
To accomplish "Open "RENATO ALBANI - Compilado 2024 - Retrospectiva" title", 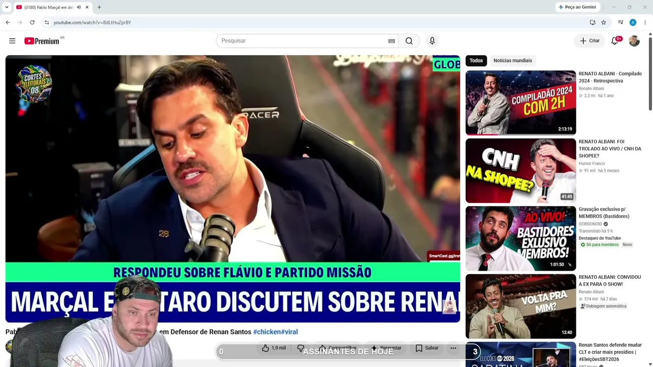I will click(x=610, y=77).
